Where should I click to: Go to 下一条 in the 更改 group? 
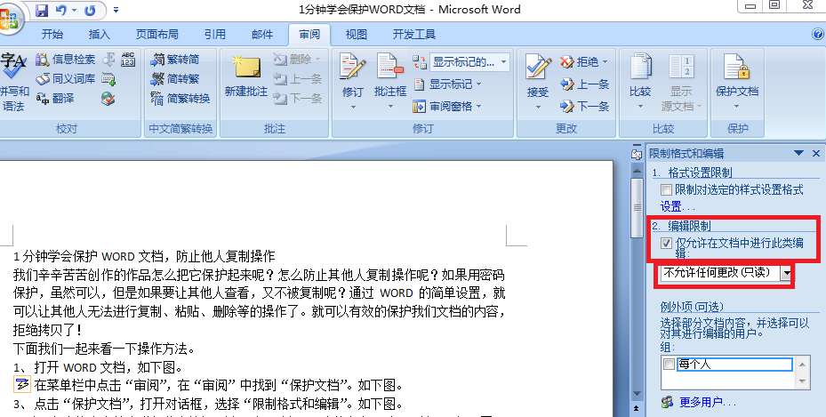pyautogui.click(x=585, y=107)
